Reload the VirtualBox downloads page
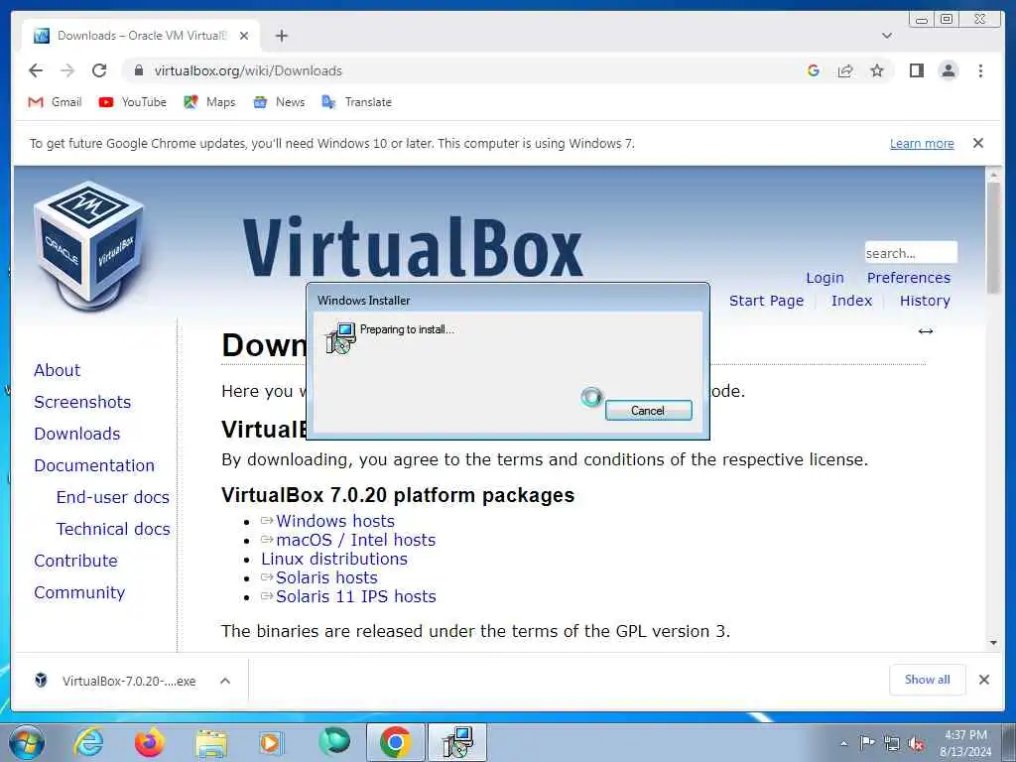Screen dimensions: 1016x762 [99, 70]
